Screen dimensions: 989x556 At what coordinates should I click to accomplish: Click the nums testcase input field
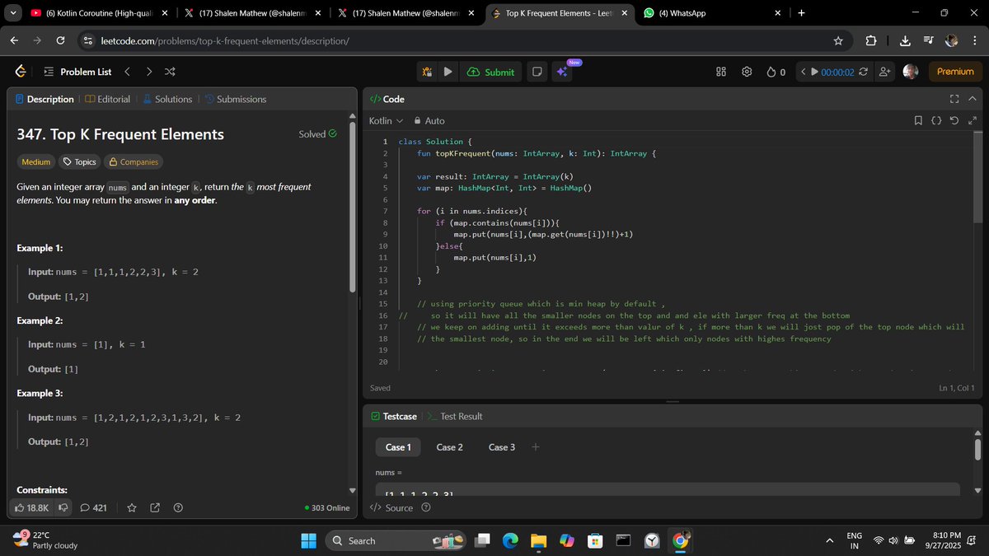(668, 489)
